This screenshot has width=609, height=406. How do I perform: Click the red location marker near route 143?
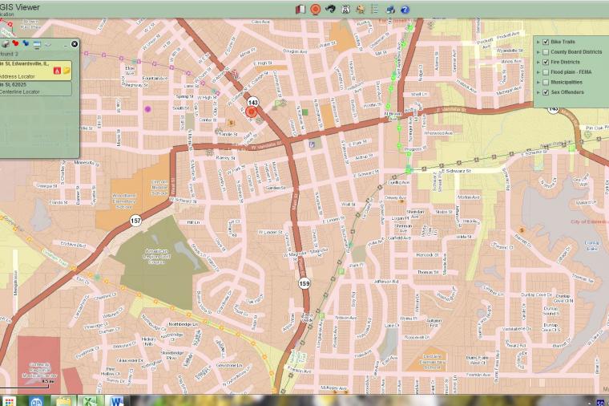[252, 113]
